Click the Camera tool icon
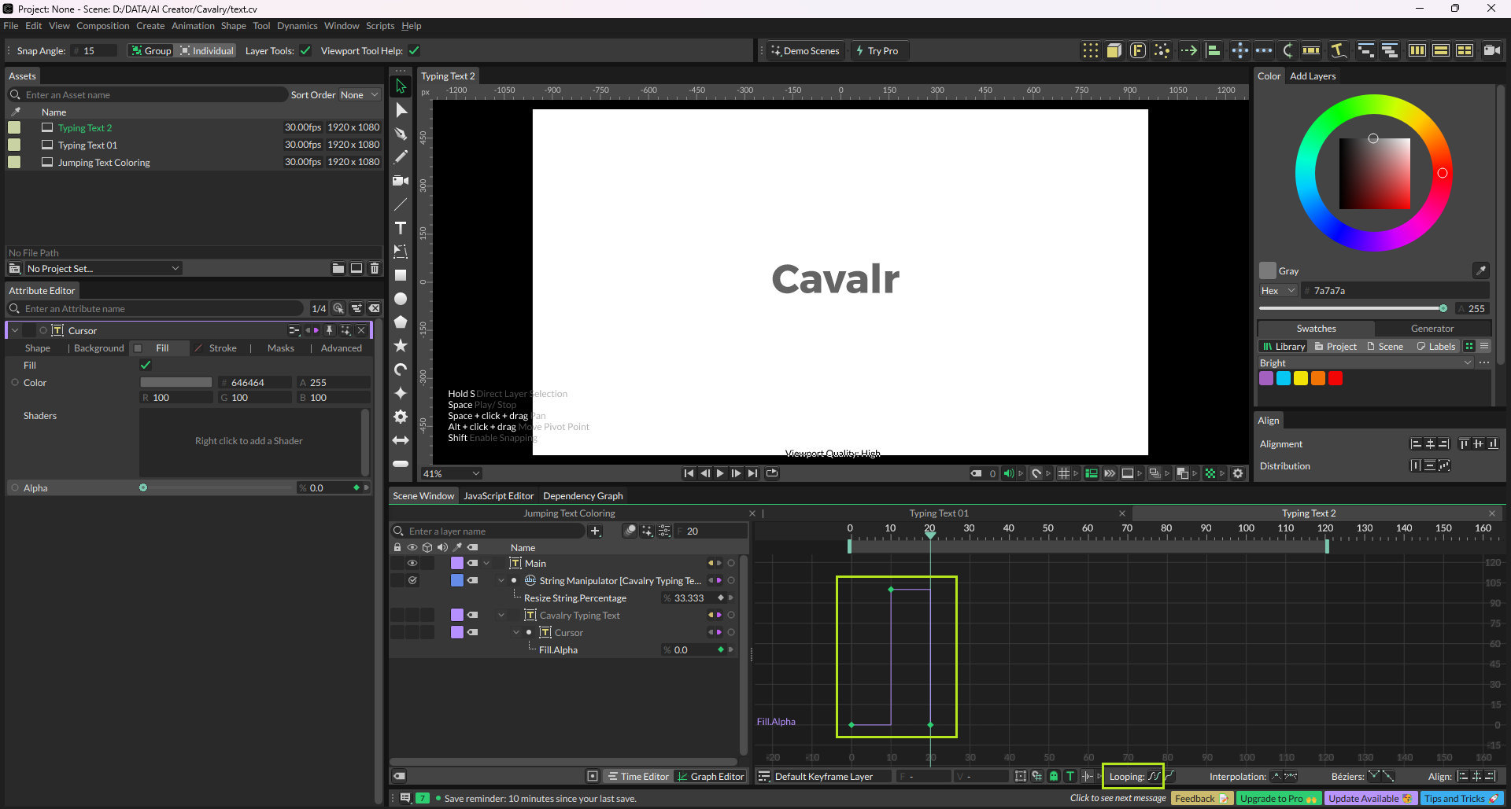 coord(401,181)
